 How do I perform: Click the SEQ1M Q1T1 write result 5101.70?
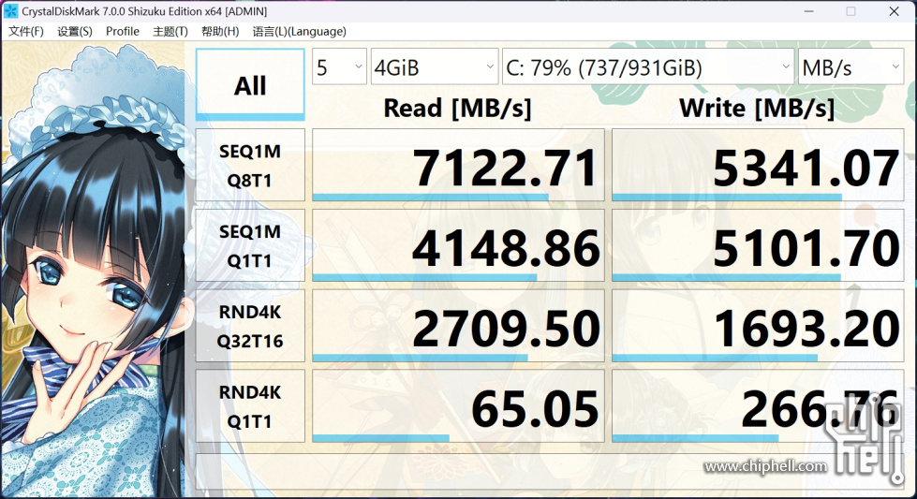(758, 246)
